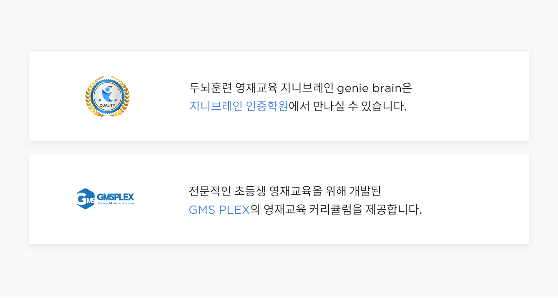Open the 지니브레인 인증학원 link
558x298 pixels.
tap(239, 106)
